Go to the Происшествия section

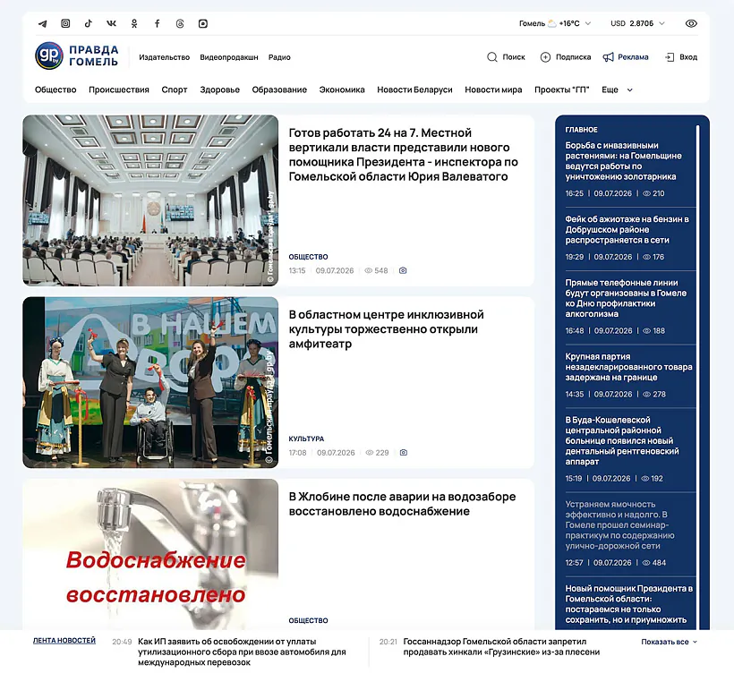[x=119, y=89]
